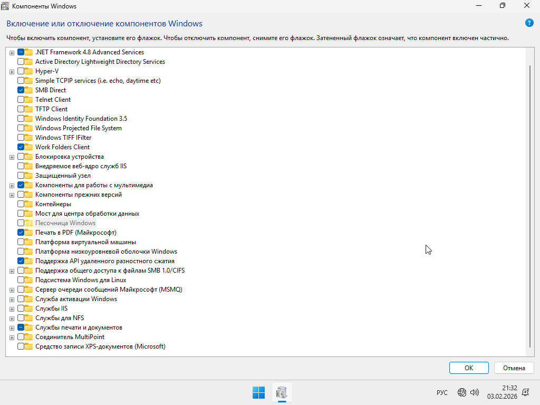Expand the Службы IIS tree node
Viewport: 540px width, 405px height.
coord(12,308)
